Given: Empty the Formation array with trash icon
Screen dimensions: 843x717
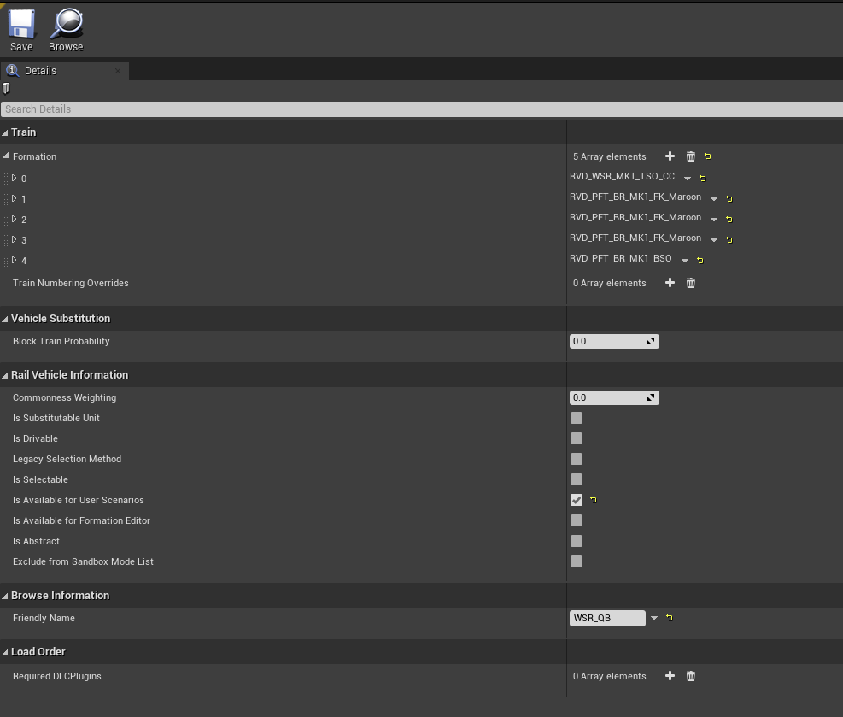Looking at the screenshot, I should (691, 156).
